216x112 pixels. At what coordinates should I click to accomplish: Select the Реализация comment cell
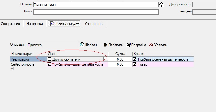(x=28, y=59)
